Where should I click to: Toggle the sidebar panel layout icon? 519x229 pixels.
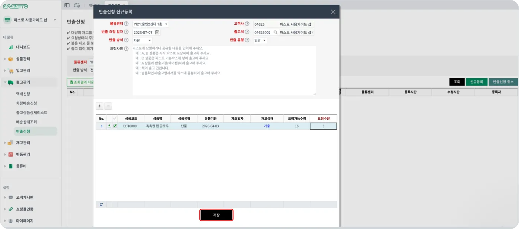point(67,5)
